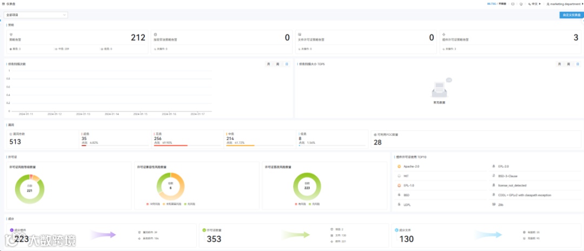Click the gold medal icon next to Apache-2.0
The width and height of the screenshot is (584, 251).
coord(399,167)
